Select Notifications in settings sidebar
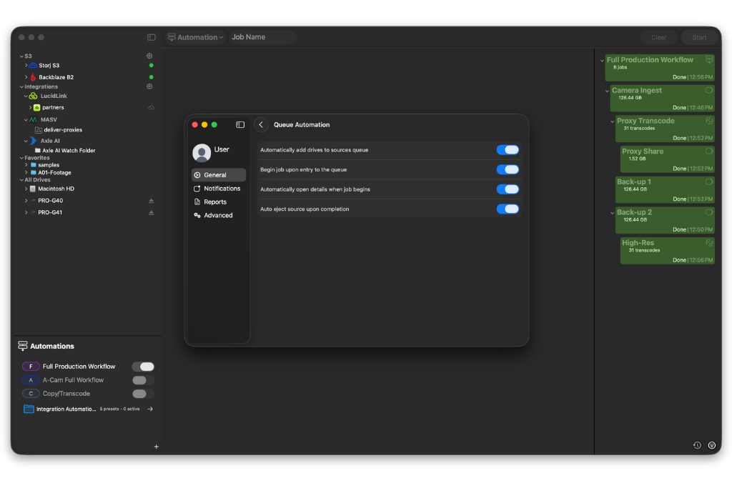The width and height of the screenshot is (732, 488). pos(222,189)
